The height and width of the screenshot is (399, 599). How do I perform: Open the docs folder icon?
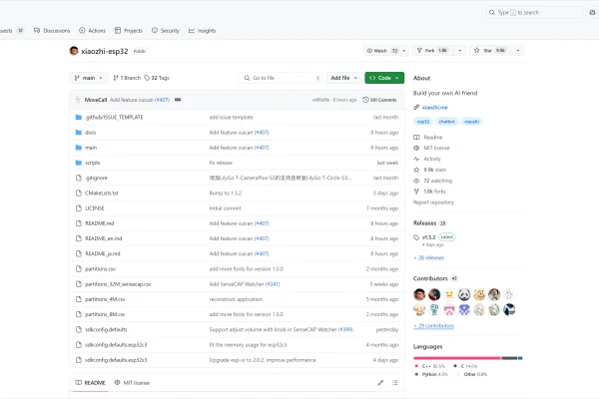coord(79,133)
